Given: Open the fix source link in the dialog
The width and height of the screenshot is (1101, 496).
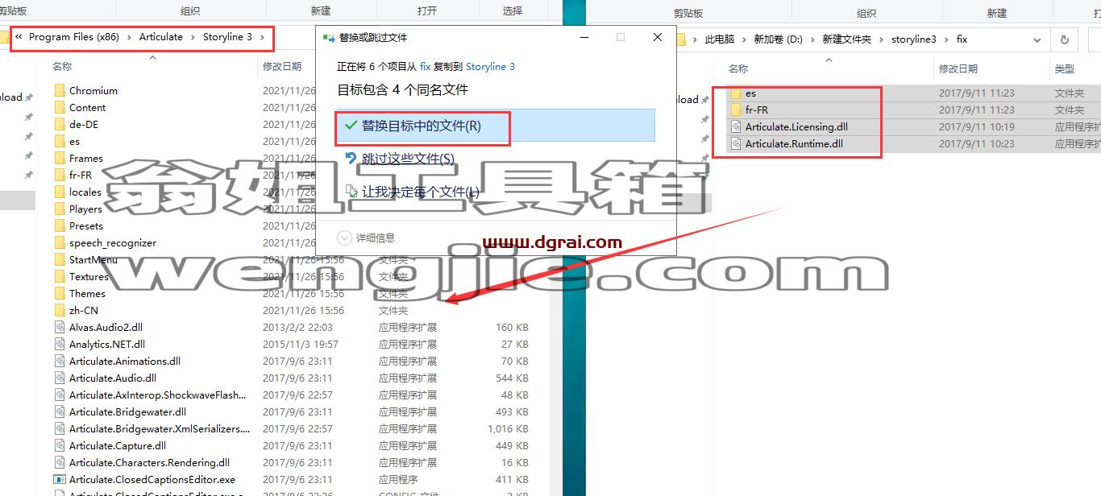Looking at the screenshot, I should click(426, 67).
